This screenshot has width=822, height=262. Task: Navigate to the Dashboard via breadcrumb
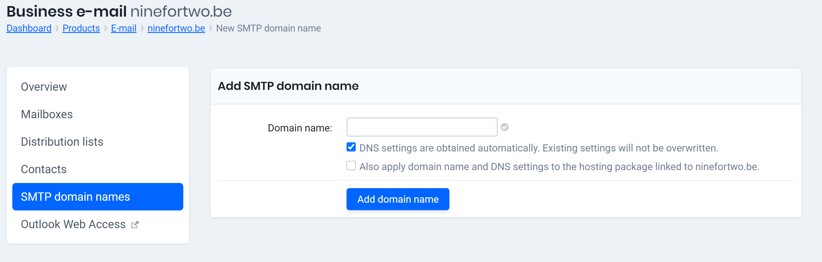click(29, 28)
